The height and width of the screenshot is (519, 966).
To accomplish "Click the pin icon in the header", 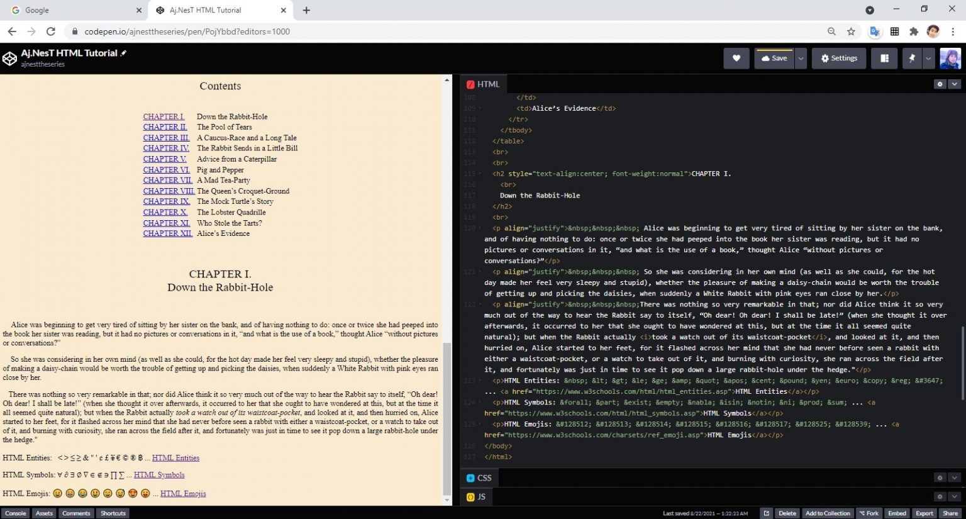I will pyautogui.click(x=912, y=59).
